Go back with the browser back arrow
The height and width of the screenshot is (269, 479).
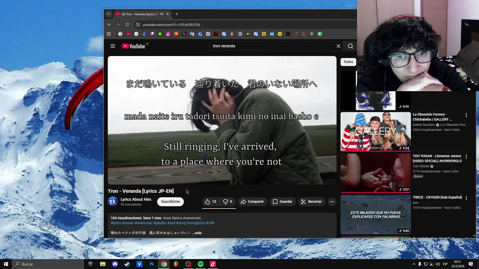[109, 25]
